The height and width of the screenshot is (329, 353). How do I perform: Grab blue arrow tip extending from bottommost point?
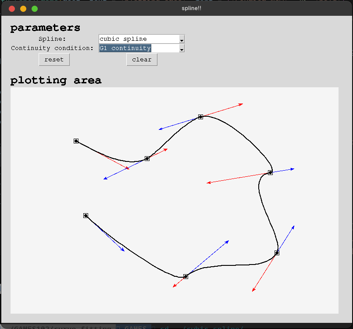tap(228, 241)
